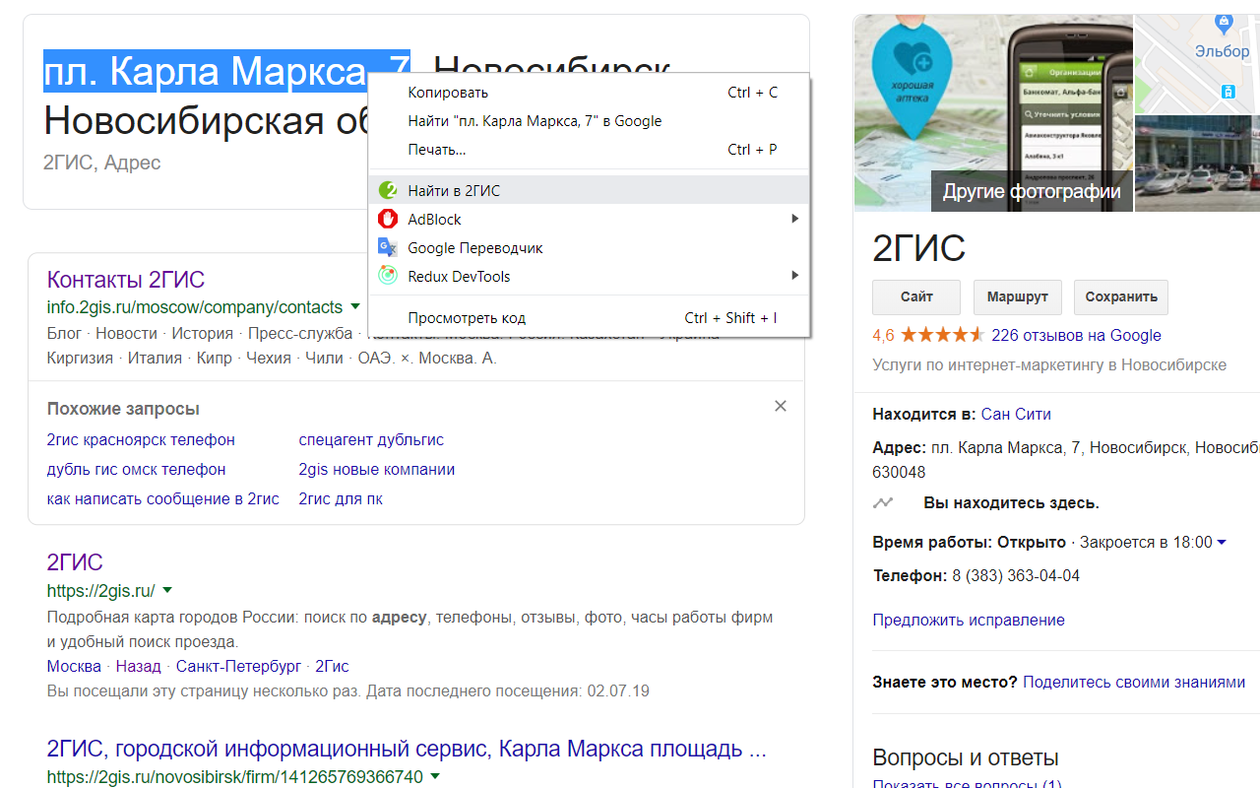Click the route icon beside "Вы находитесь здесь"
Image resolution: width=1260 pixels, height=788 pixels.
pyautogui.click(x=883, y=502)
